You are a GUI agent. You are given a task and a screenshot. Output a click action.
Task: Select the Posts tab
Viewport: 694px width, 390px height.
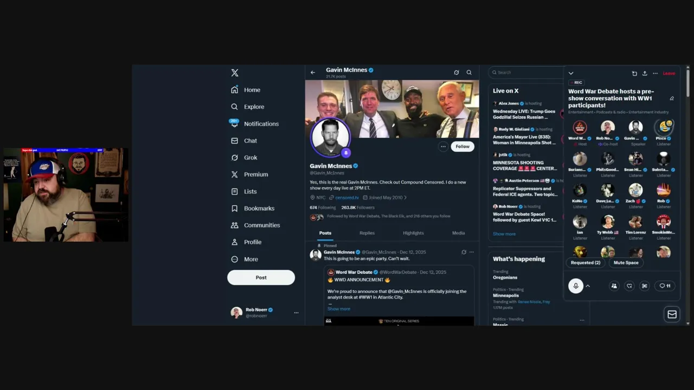(325, 233)
